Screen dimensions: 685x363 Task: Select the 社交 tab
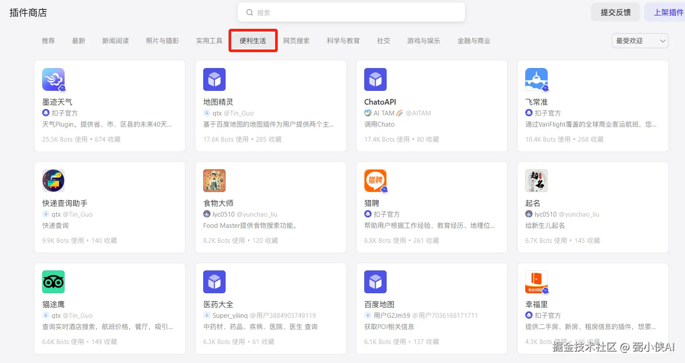click(384, 41)
